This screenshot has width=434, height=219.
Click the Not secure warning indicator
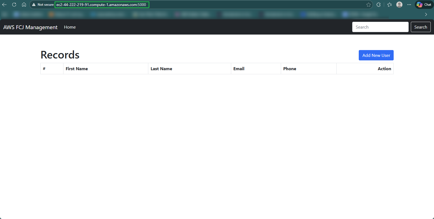(43, 5)
